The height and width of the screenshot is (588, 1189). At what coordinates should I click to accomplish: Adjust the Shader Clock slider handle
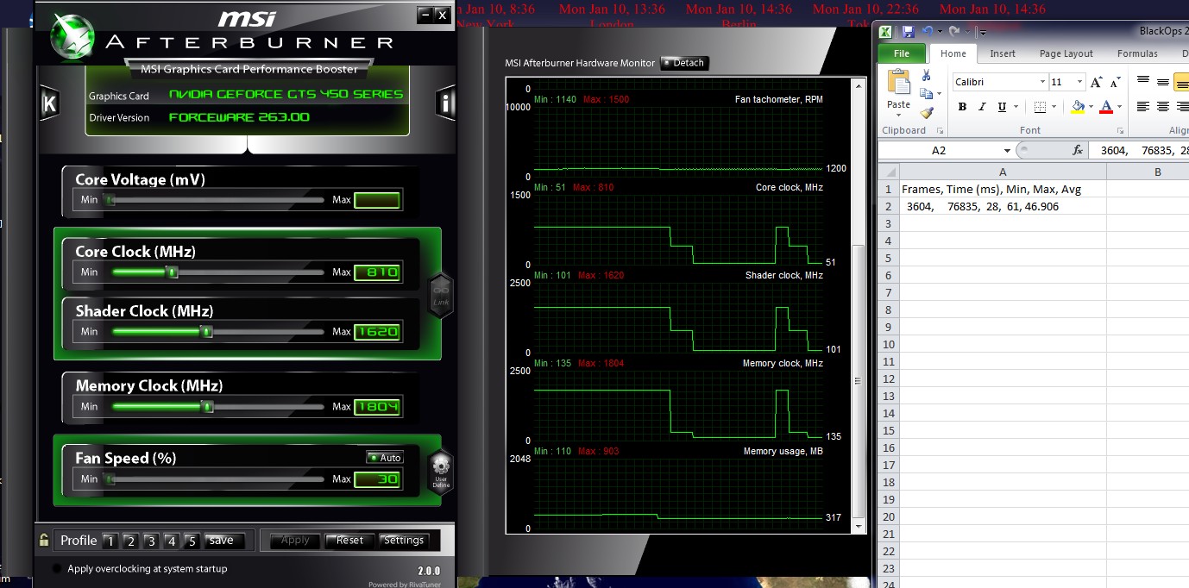click(x=206, y=331)
